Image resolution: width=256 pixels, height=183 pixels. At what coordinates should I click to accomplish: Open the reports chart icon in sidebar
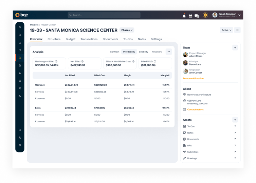(20, 43)
